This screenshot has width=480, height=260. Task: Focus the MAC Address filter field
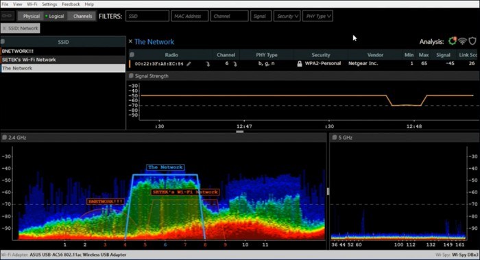point(190,16)
